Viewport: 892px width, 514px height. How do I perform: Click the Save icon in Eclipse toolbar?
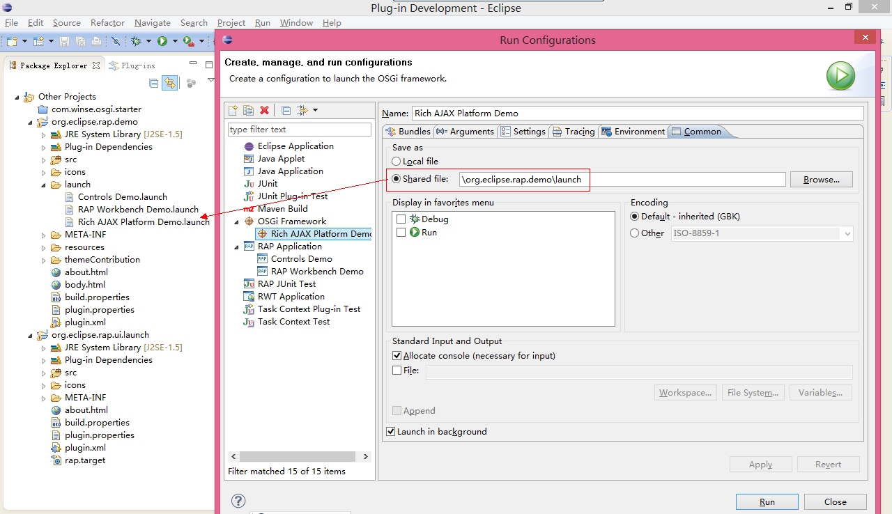(x=65, y=42)
